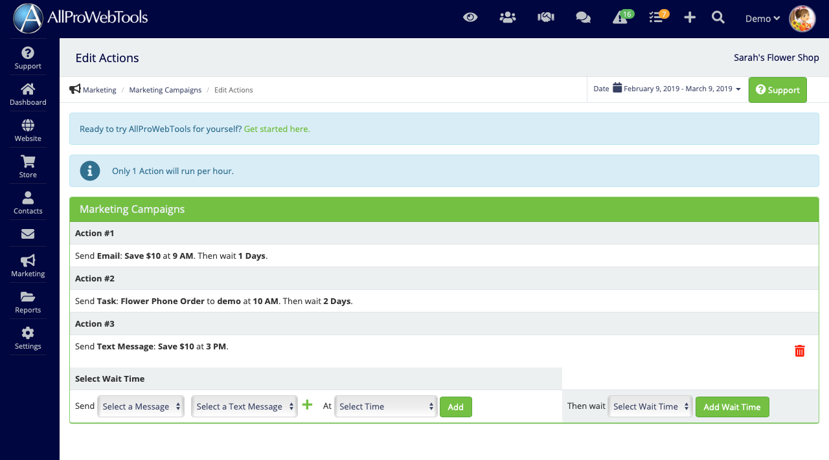
Task: Open the date range picker
Action: tap(667, 89)
